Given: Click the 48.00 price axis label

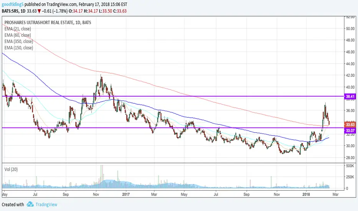Looking at the screenshot, I should pos(350,40).
